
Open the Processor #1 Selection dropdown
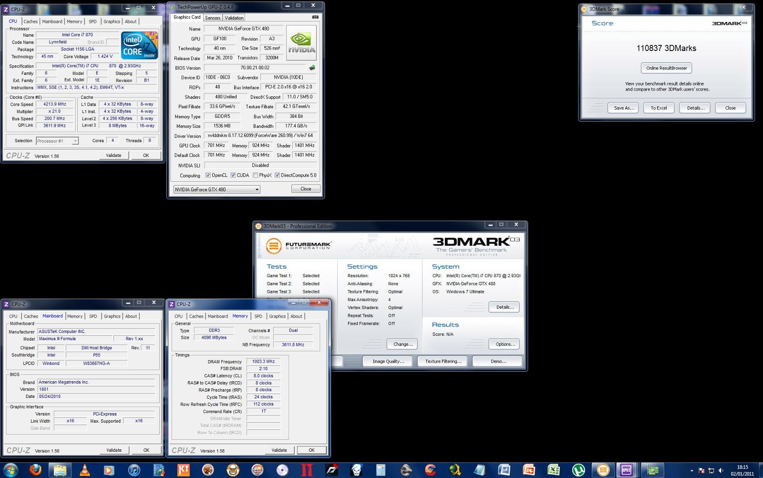point(57,141)
